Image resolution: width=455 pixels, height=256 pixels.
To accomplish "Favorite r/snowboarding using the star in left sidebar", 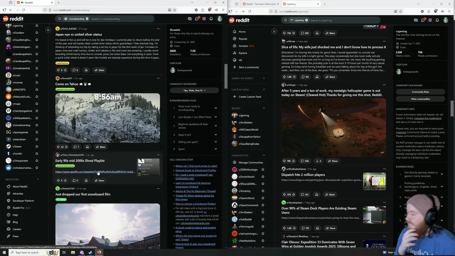I will (x=37, y=125).
